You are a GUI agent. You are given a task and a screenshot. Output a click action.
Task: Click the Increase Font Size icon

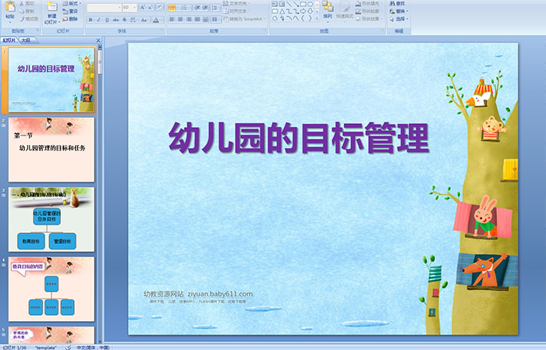tap(142, 7)
